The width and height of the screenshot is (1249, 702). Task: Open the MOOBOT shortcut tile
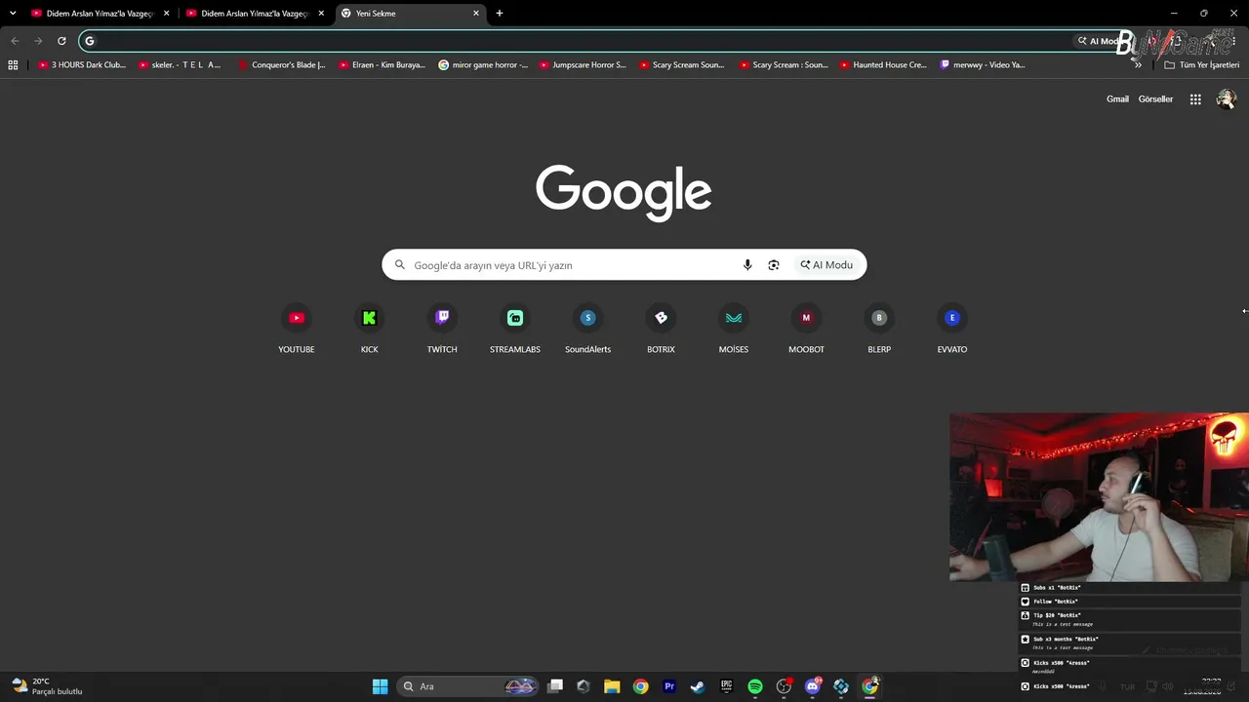(x=806, y=330)
